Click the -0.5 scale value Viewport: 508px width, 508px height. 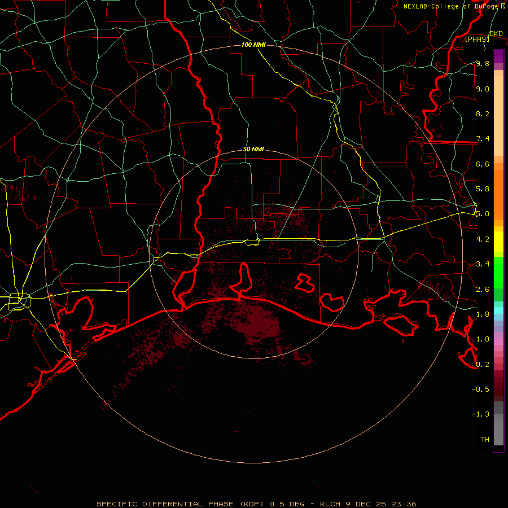(x=480, y=389)
